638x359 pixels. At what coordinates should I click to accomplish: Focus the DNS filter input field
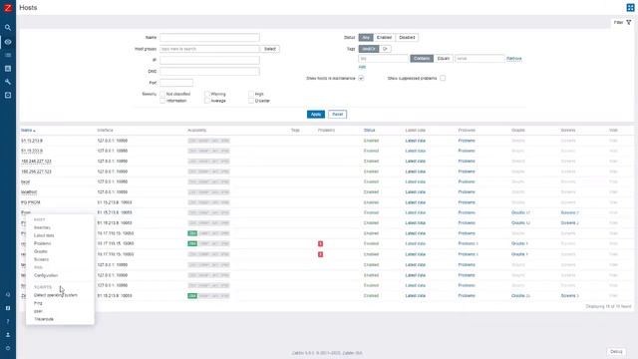(209, 71)
